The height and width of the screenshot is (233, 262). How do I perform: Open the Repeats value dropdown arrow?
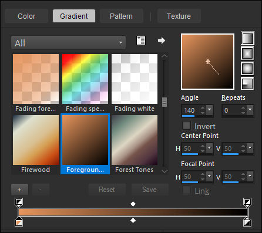(250, 110)
